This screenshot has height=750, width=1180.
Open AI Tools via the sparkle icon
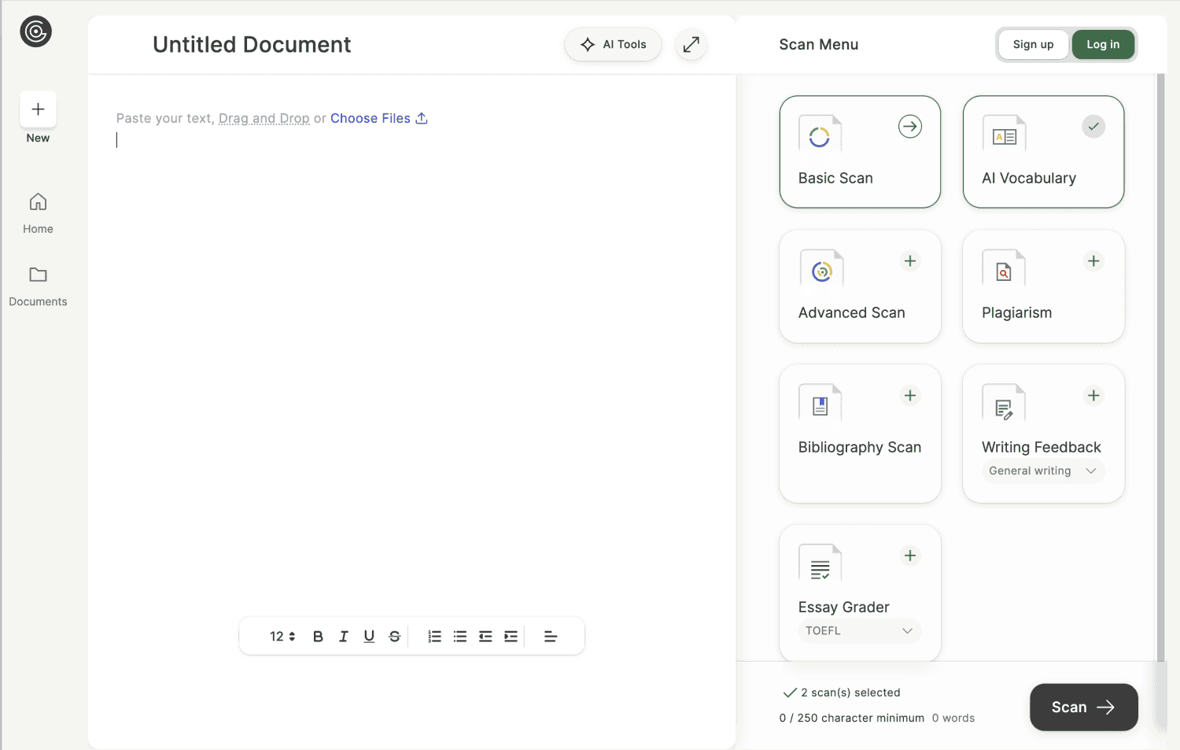[613, 44]
